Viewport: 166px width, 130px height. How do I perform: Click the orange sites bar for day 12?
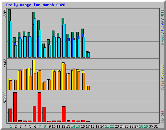[x=64, y=77]
